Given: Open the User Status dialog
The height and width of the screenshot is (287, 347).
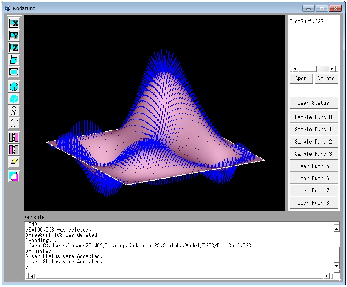Looking at the screenshot, I should 314,103.
